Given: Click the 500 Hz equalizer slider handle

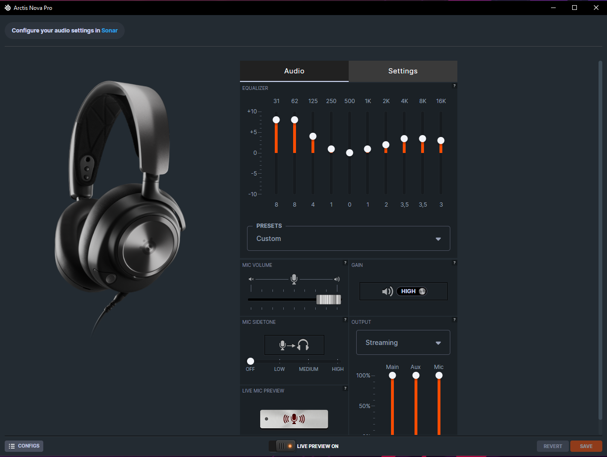Looking at the screenshot, I should 350,152.
